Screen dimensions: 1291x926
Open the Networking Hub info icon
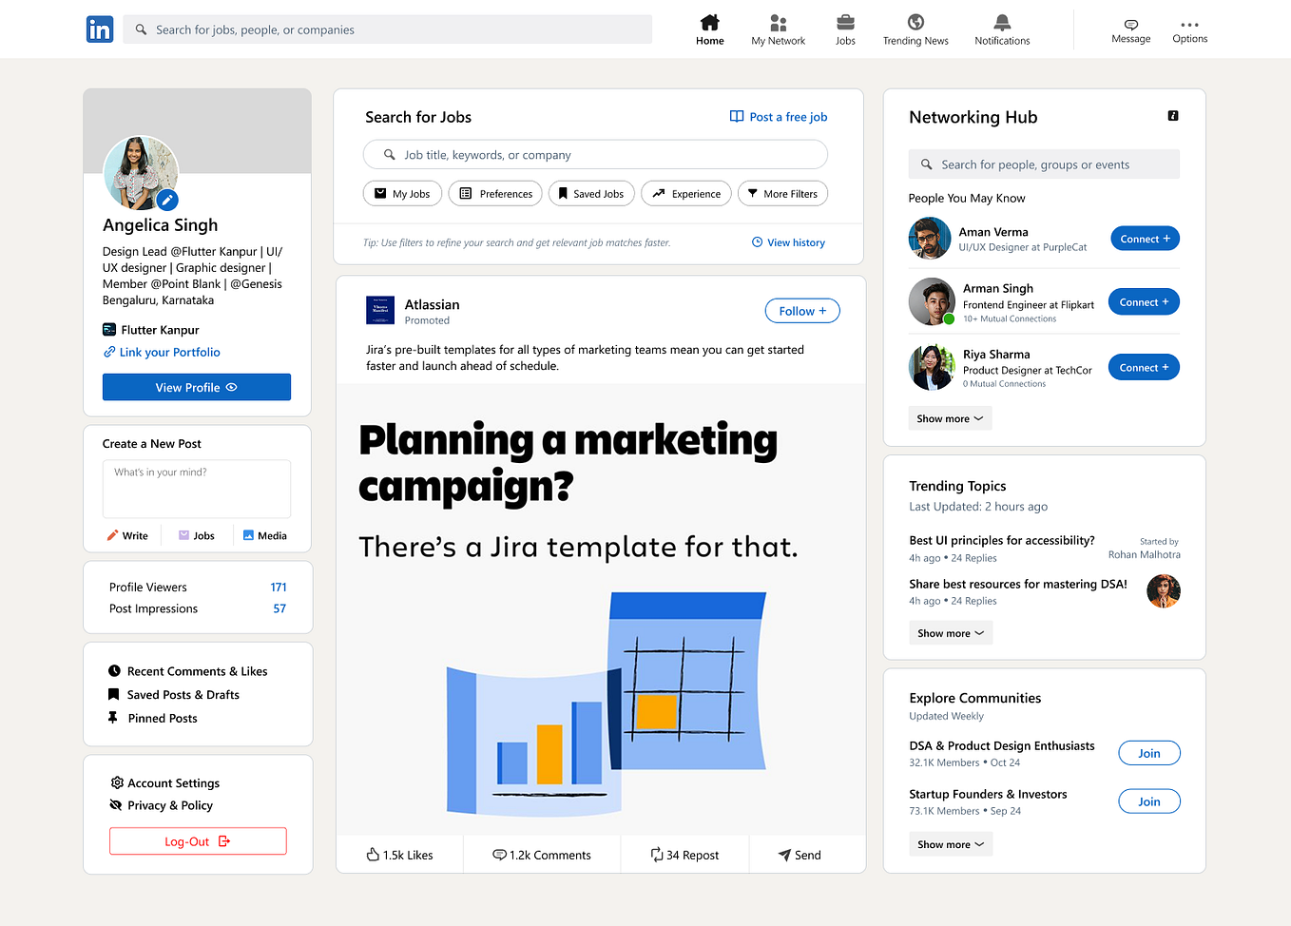coord(1172,115)
